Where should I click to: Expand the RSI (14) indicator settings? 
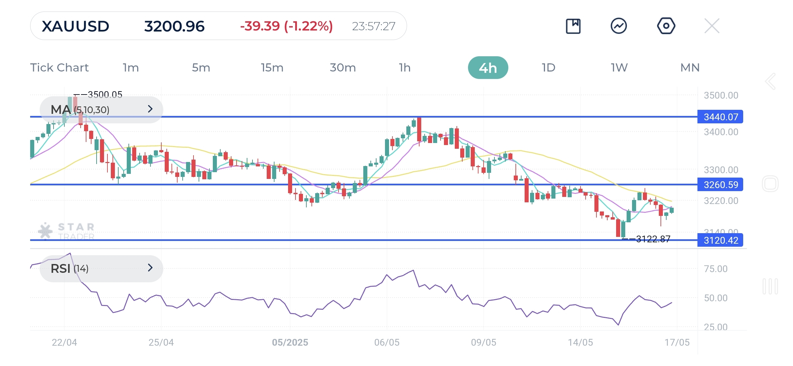tap(150, 268)
